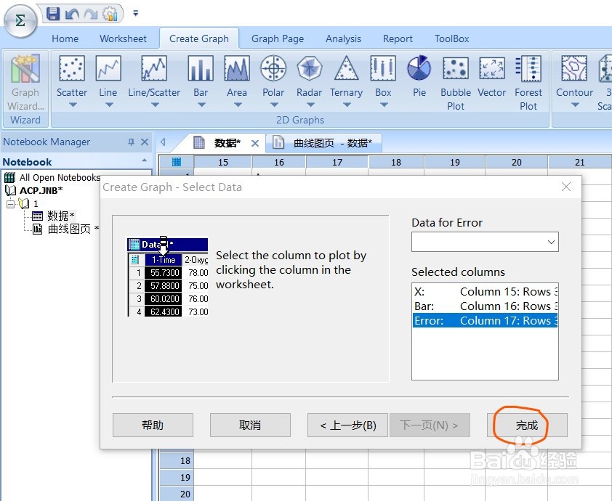Click worksheet select-all corner cell

177,162
